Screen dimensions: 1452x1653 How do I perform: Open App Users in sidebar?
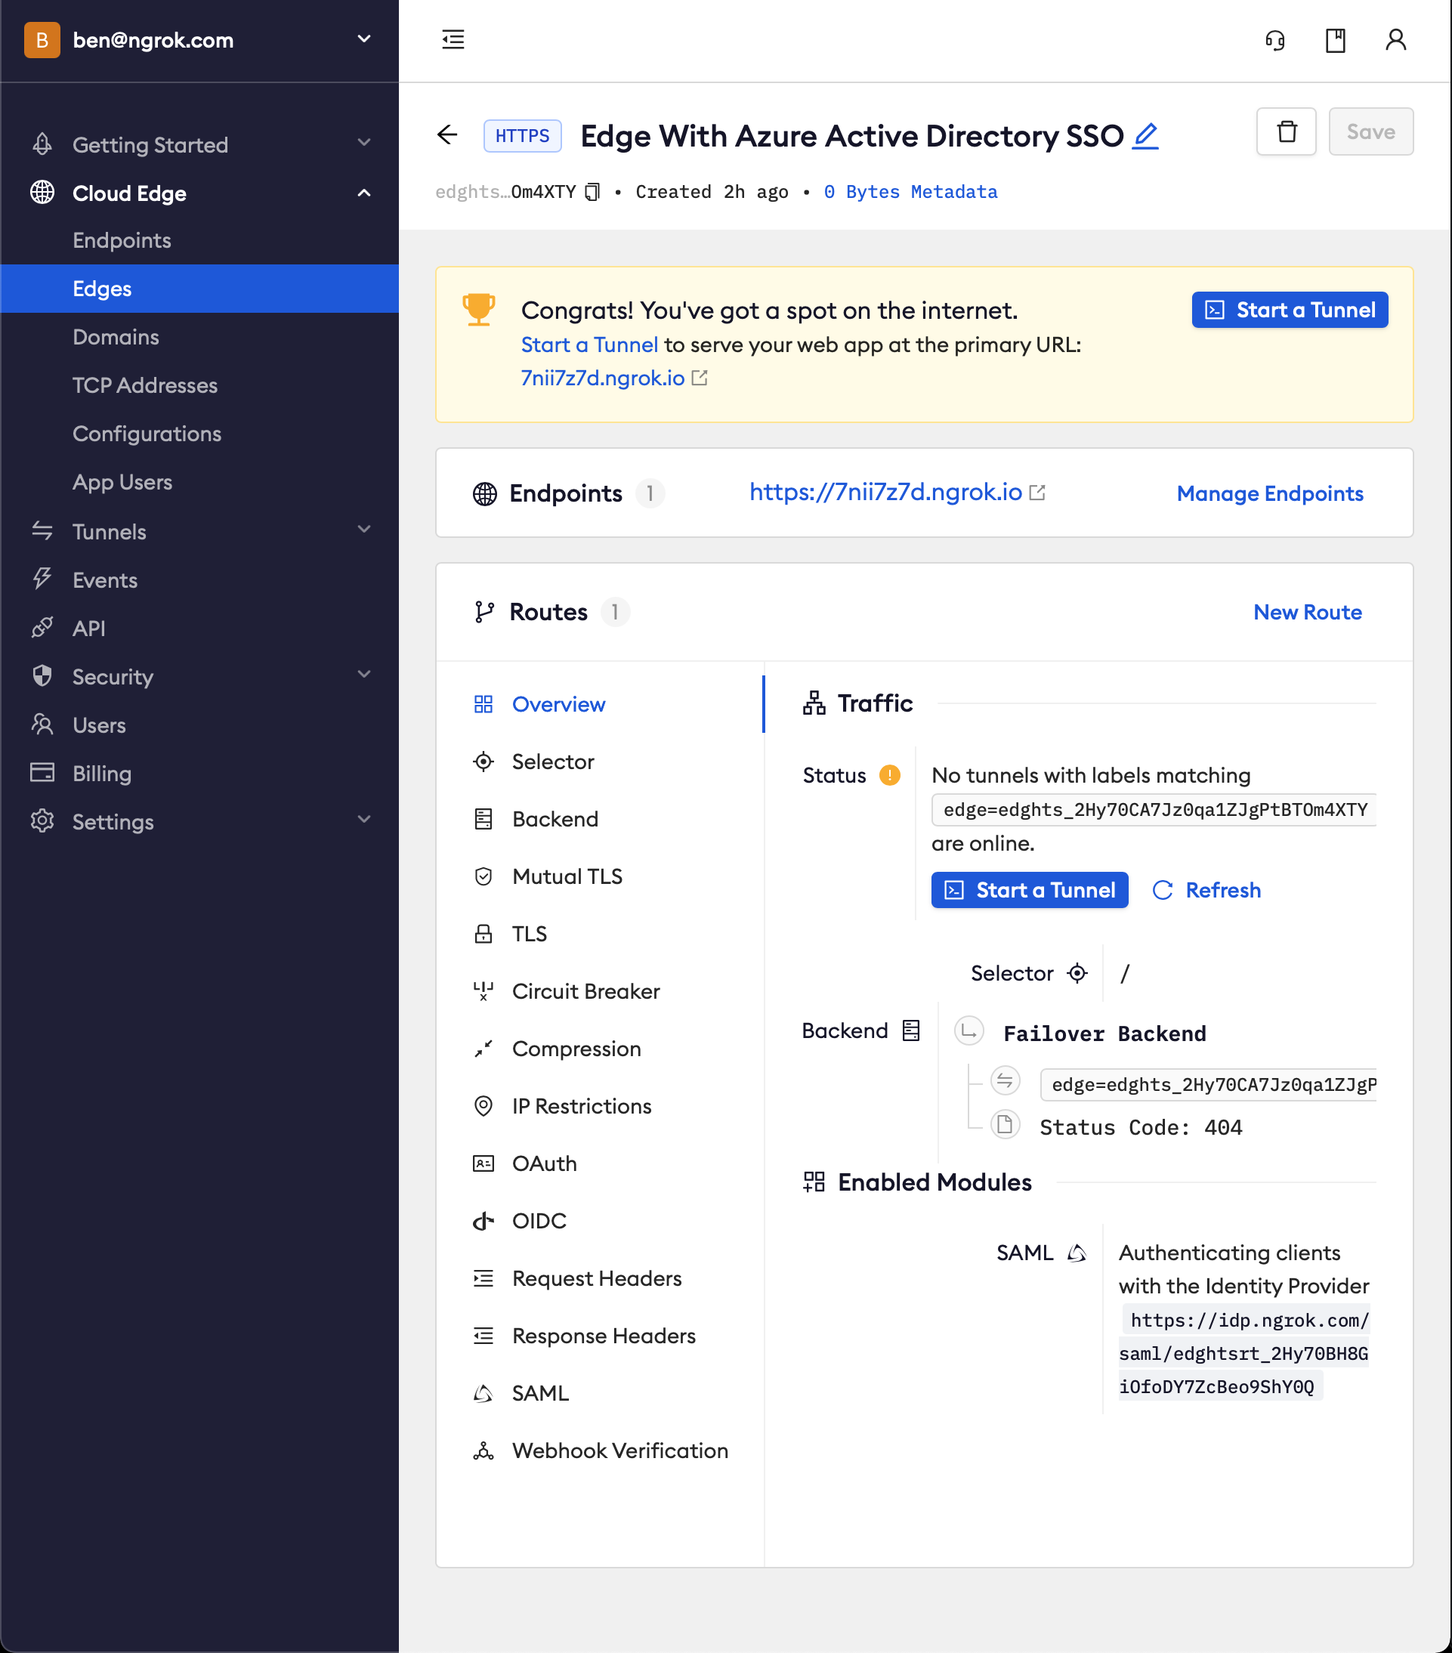click(199, 482)
